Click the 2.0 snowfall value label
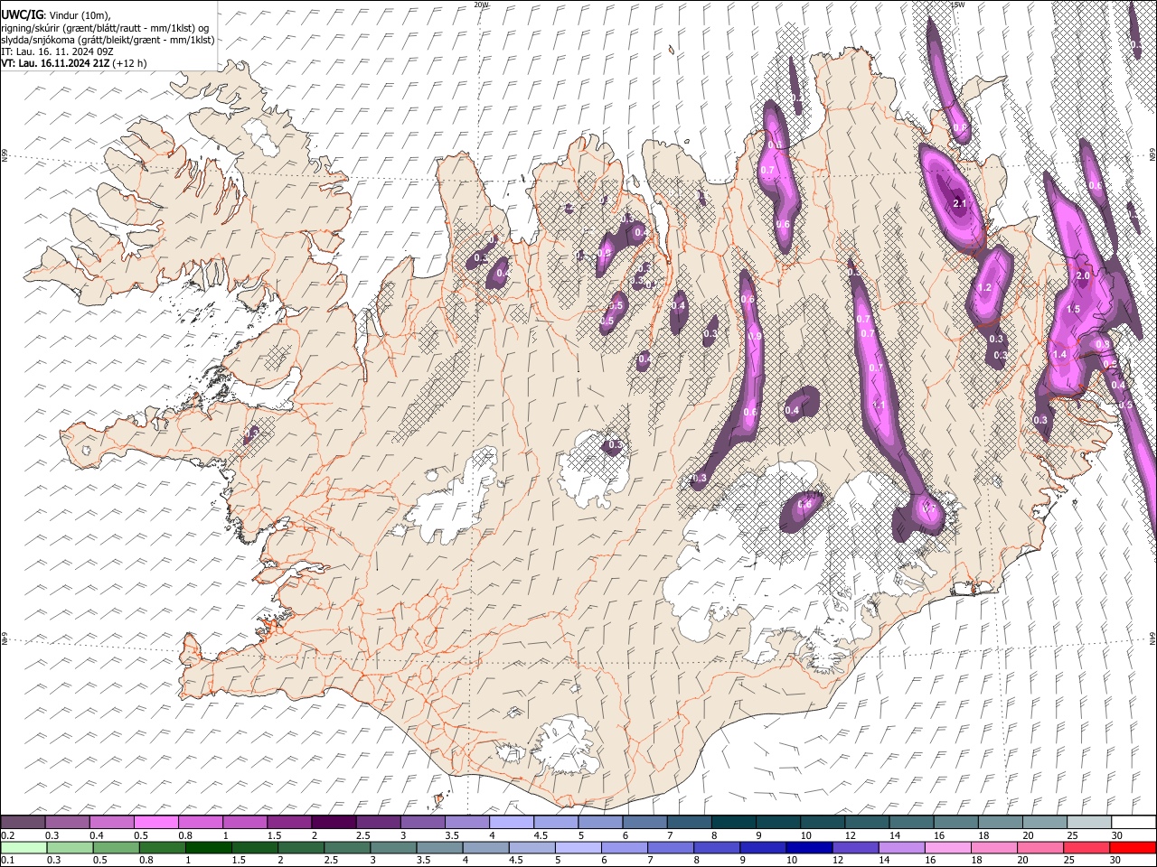Image resolution: width=1157 pixels, height=867 pixels. 1083,275
